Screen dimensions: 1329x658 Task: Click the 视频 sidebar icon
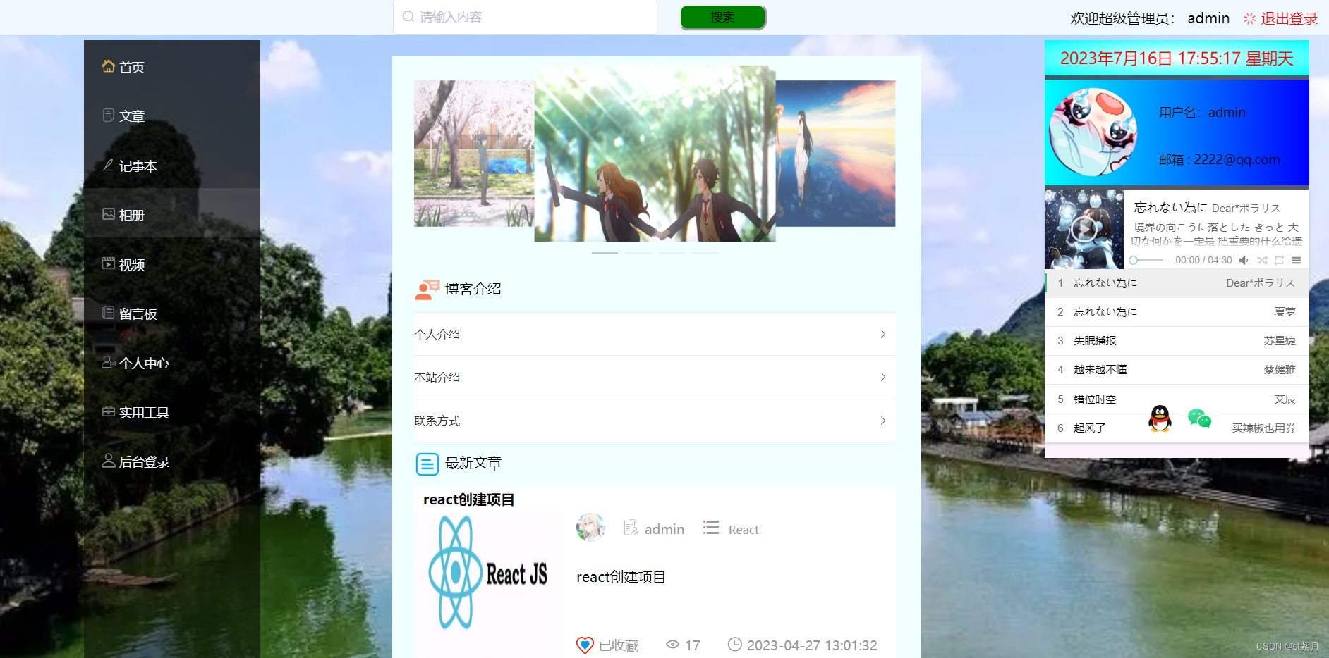click(109, 264)
